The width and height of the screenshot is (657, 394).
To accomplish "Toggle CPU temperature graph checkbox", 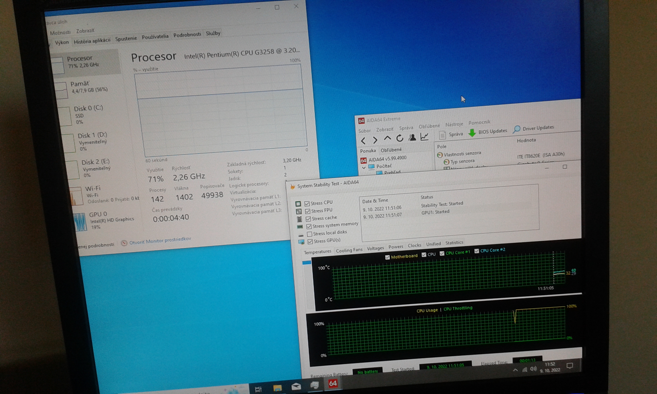I will [424, 255].
